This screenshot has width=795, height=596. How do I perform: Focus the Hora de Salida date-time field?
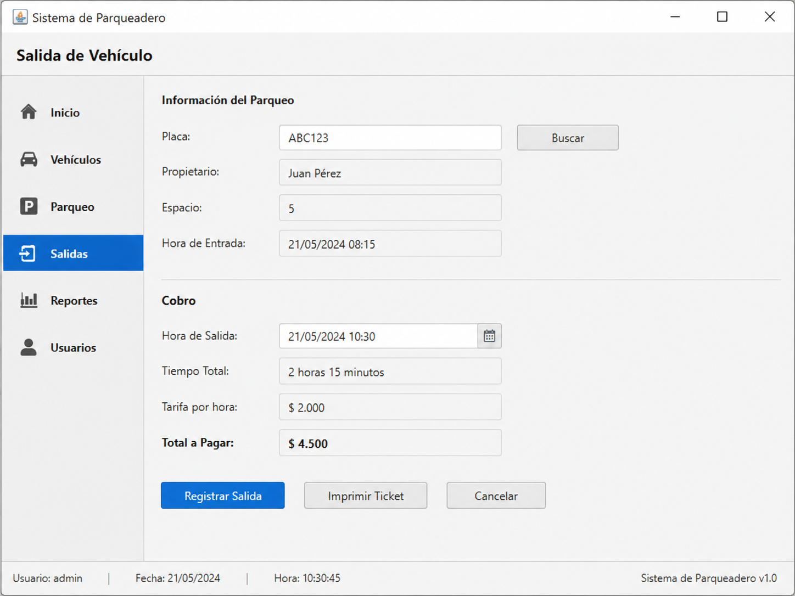pyautogui.click(x=379, y=336)
